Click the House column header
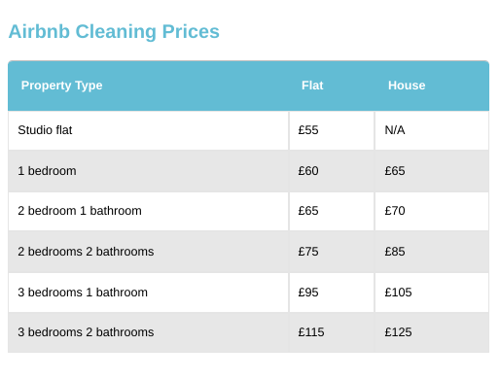The width and height of the screenshot is (500, 379). 407,86
